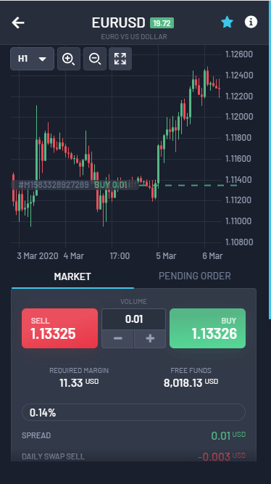Open the H1 timeframe dropdown
Screen dimensions: 271x484
32,59
